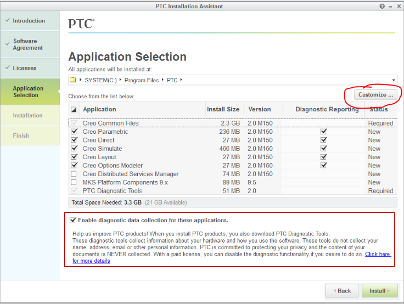Open the install path dropdown arrow
This screenshot has height=304, width=404.
[394, 80]
